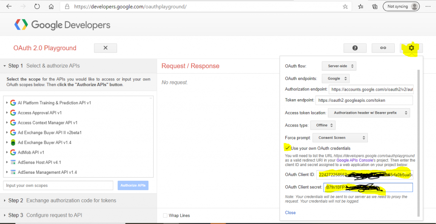Open the Access type Offline dropdown
The height and width of the screenshot is (224, 436).
pos(323,125)
